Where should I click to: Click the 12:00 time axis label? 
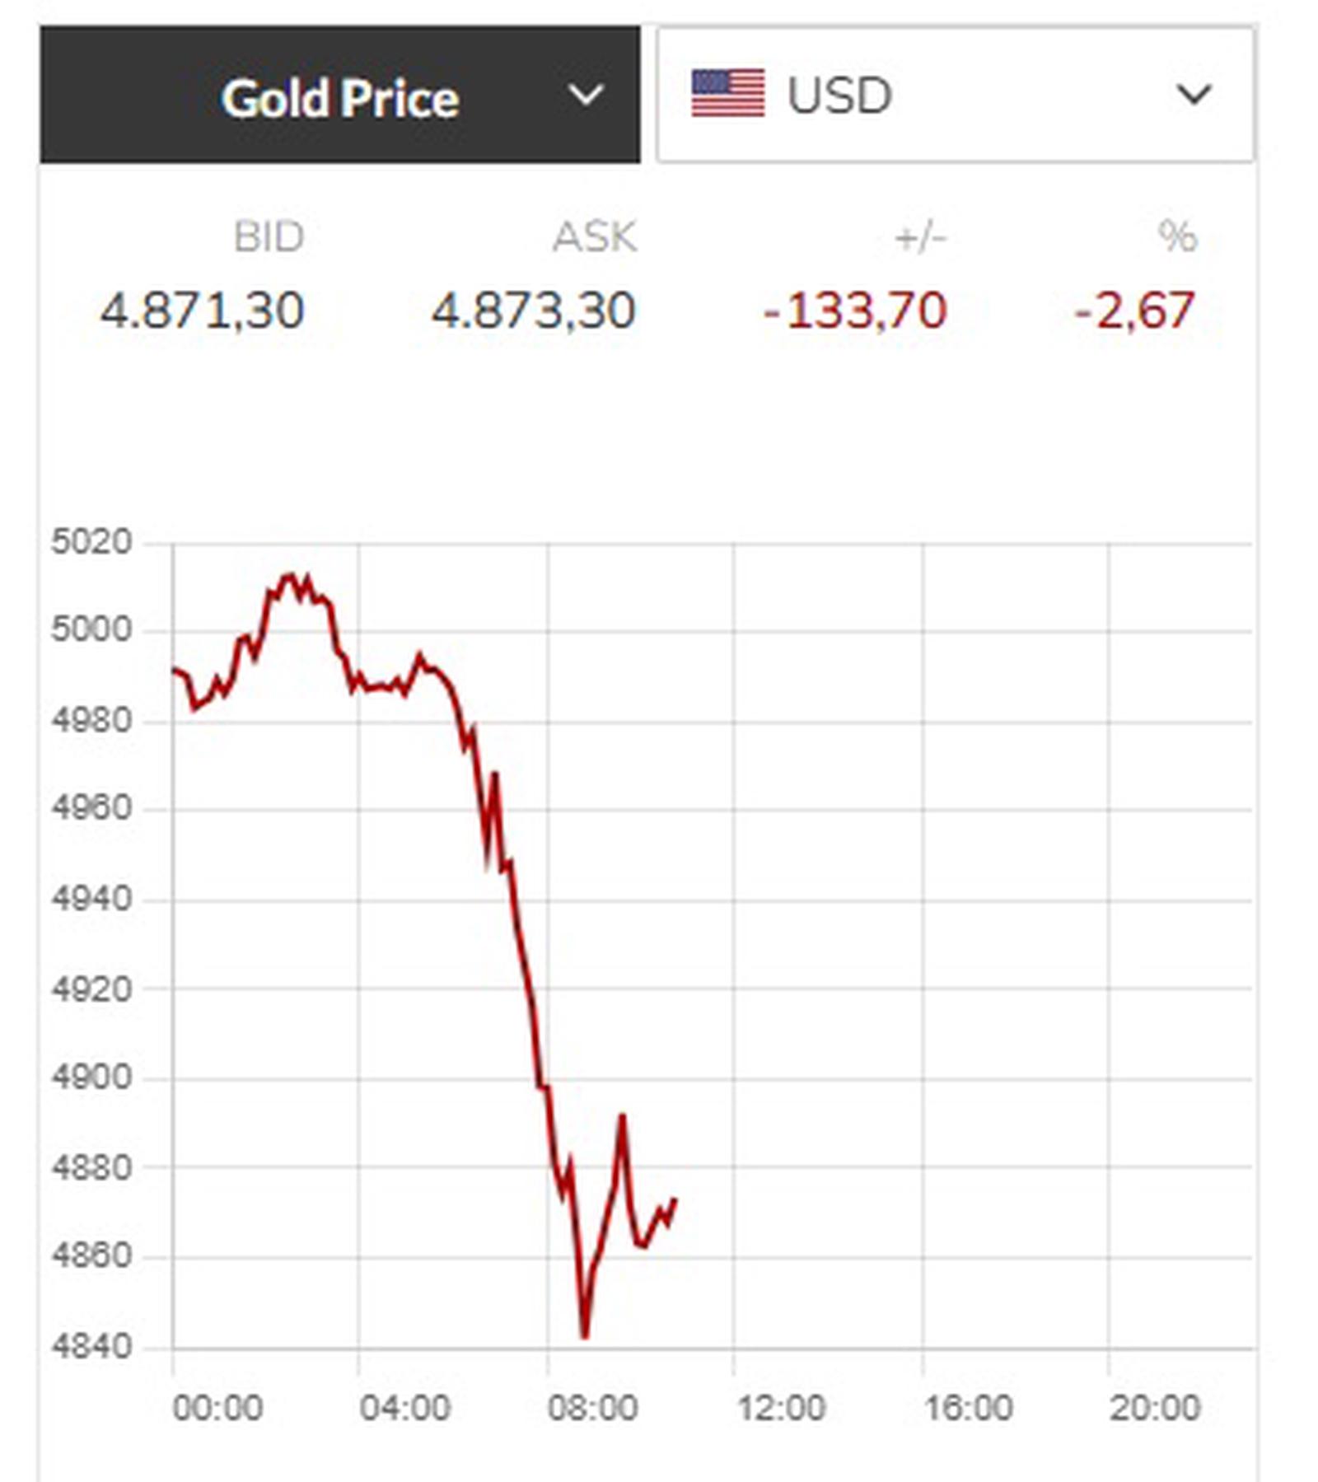click(x=781, y=1408)
